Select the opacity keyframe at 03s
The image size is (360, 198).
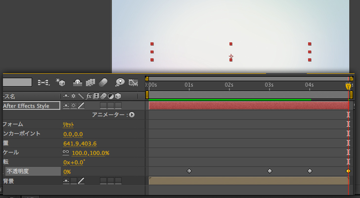[270, 171]
